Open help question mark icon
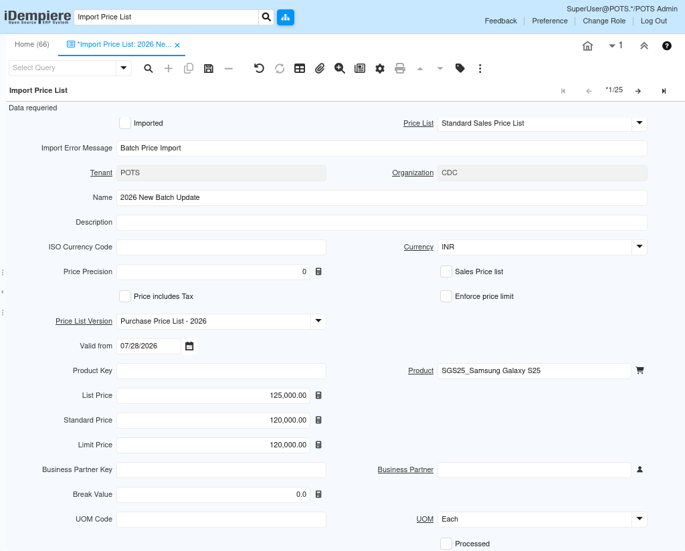 tap(667, 46)
